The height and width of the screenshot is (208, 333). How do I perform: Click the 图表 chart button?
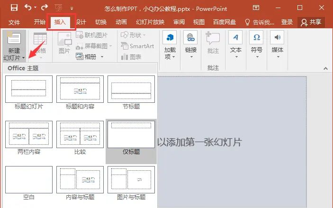coord(131,57)
